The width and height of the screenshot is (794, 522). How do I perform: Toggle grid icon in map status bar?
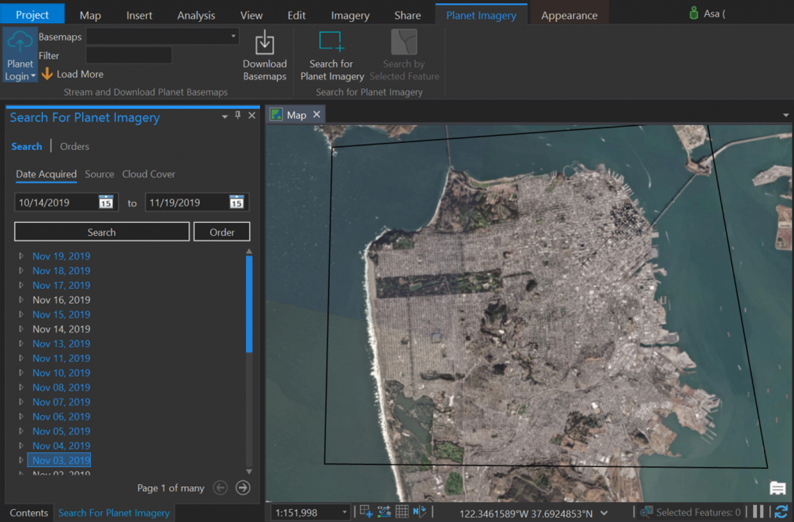(x=402, y=512)
